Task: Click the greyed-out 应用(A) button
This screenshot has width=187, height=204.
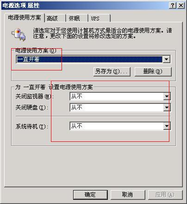Action: pyautogui.click(x=165, y=195)
